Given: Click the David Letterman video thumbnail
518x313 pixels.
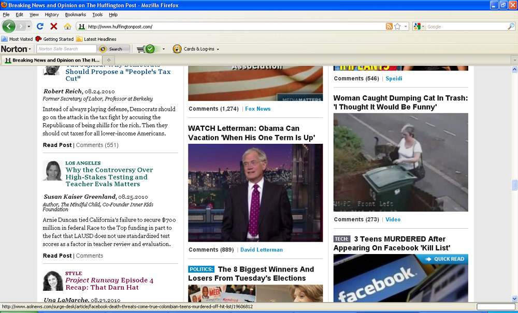Looking at the screenshot, I should tap(255, 193).
